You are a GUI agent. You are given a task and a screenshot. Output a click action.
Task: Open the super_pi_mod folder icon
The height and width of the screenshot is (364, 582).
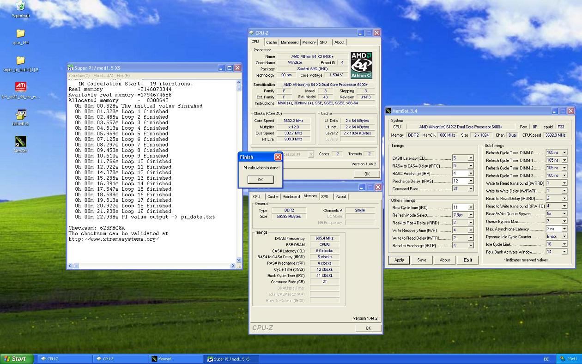20,61
